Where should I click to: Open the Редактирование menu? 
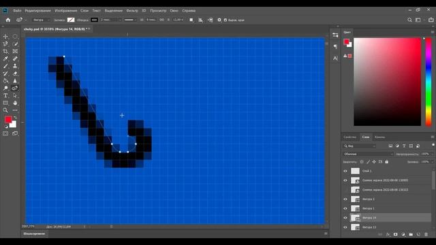click(x=38, y=11)
